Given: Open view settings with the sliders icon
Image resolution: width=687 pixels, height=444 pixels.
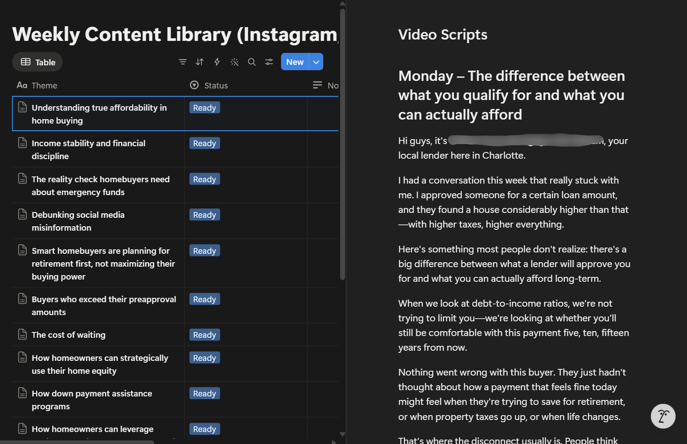Looking at the screenshot, I should [269, 62].
